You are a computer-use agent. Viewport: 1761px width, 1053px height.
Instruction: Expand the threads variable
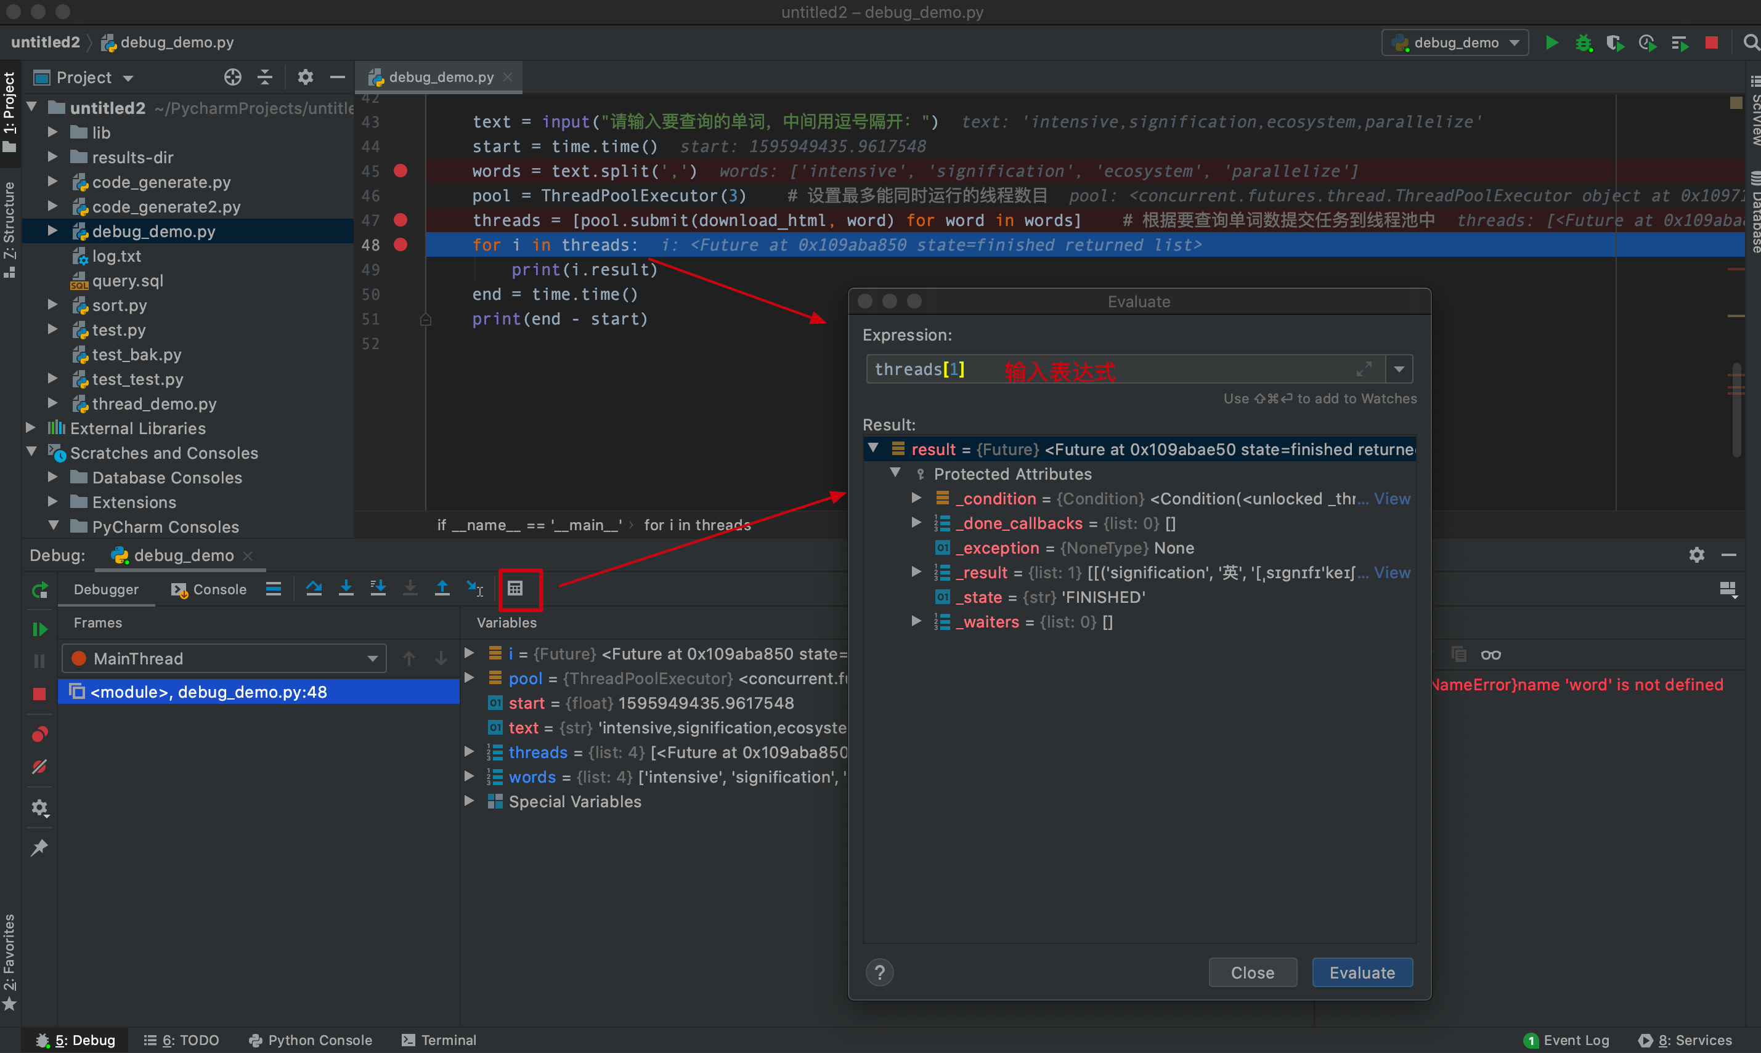(x=469, y=751)
